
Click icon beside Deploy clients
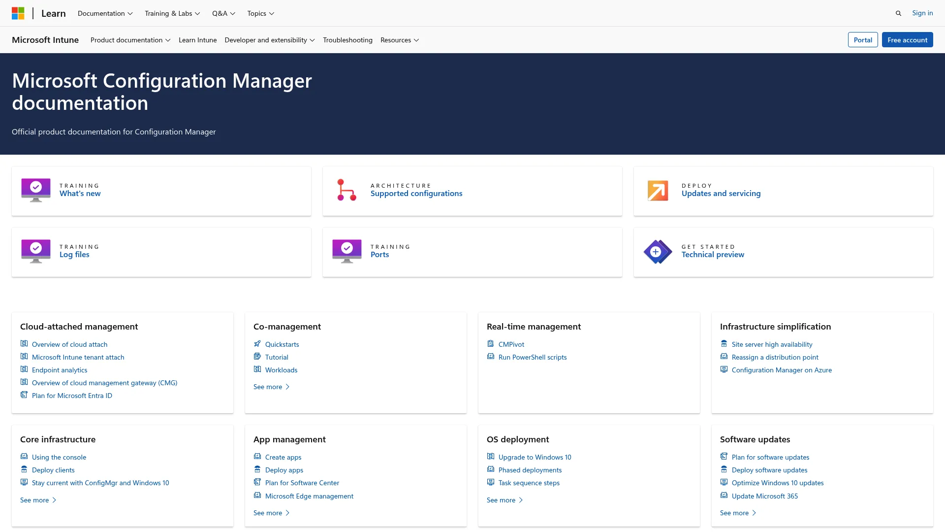click(x=24, y=469)
